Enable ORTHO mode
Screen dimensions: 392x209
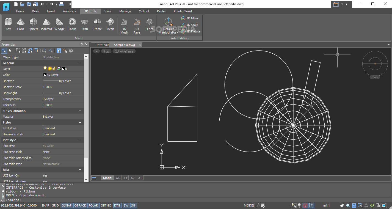pos(106,205)
